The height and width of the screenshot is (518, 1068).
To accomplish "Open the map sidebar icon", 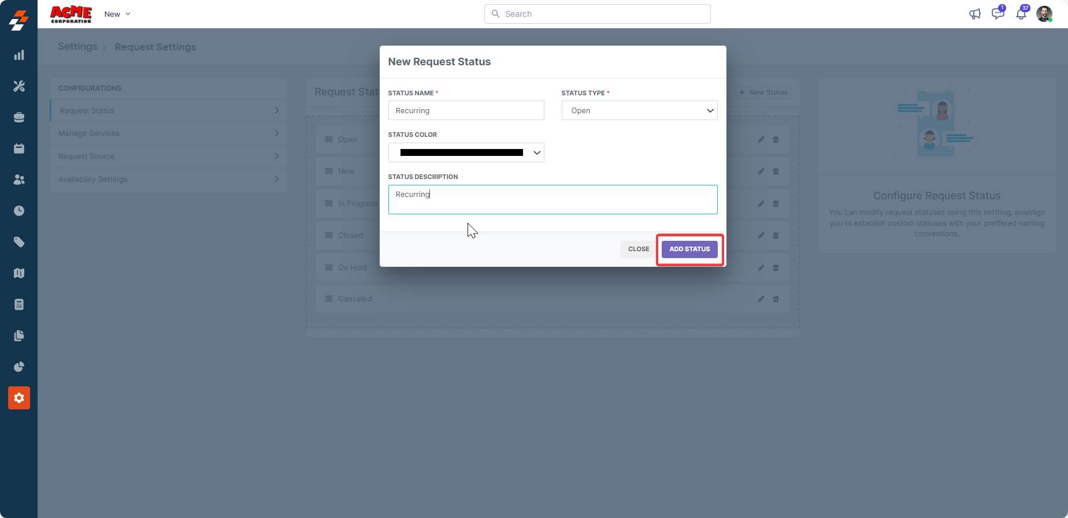I will [19, 273].
